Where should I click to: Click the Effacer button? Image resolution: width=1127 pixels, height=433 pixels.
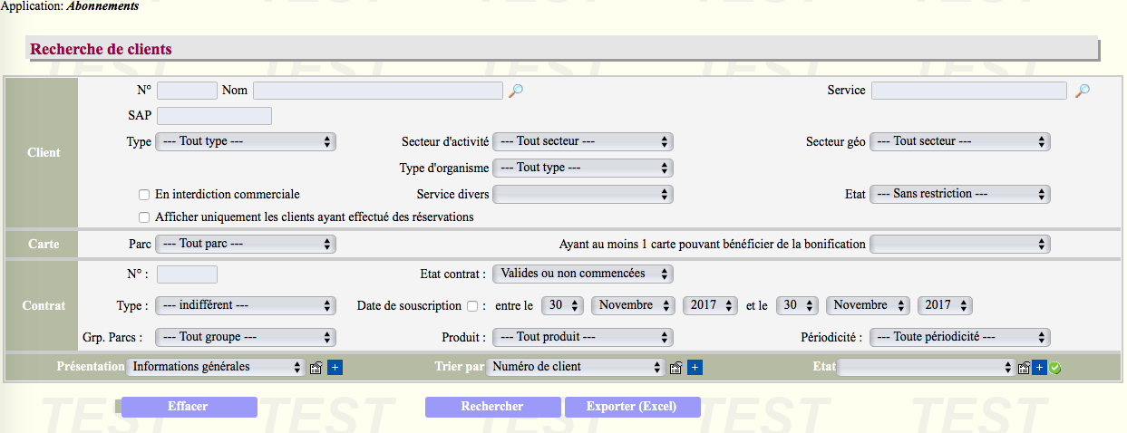(x=189, y=407)
